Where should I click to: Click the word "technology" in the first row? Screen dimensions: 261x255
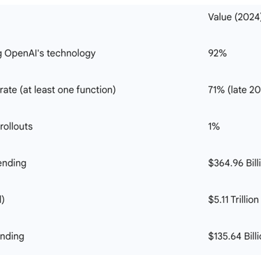pos(71,54)
